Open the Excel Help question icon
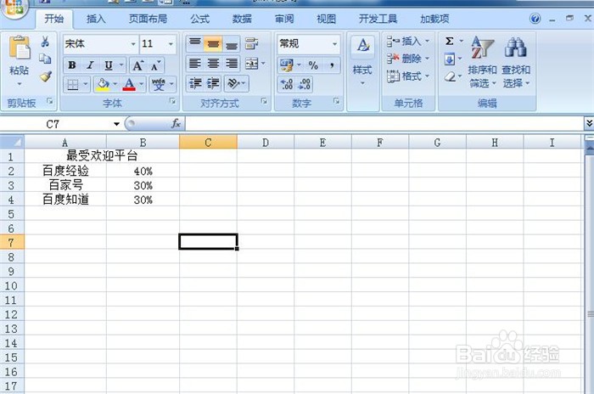Viewport: 594px width, 394px height. pos(535,19)
